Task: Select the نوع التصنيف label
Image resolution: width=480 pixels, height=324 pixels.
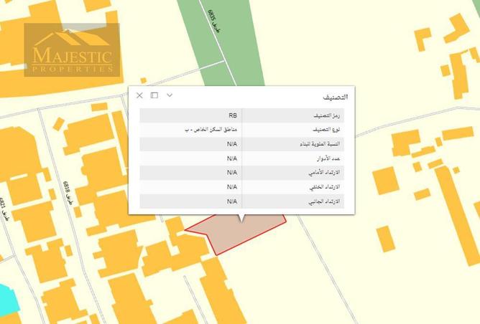Action: pos(326,130)
